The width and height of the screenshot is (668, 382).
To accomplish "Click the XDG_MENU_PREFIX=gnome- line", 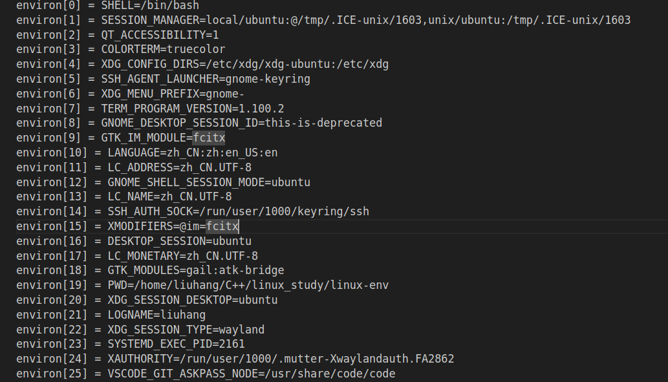I will [131, 94].
